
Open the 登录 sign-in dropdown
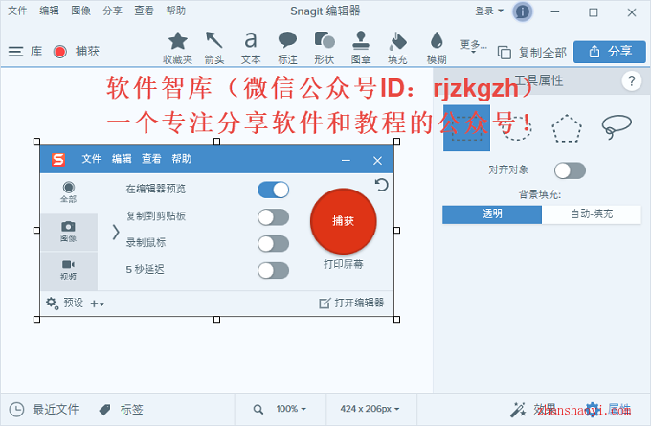(x=489, y=11)
